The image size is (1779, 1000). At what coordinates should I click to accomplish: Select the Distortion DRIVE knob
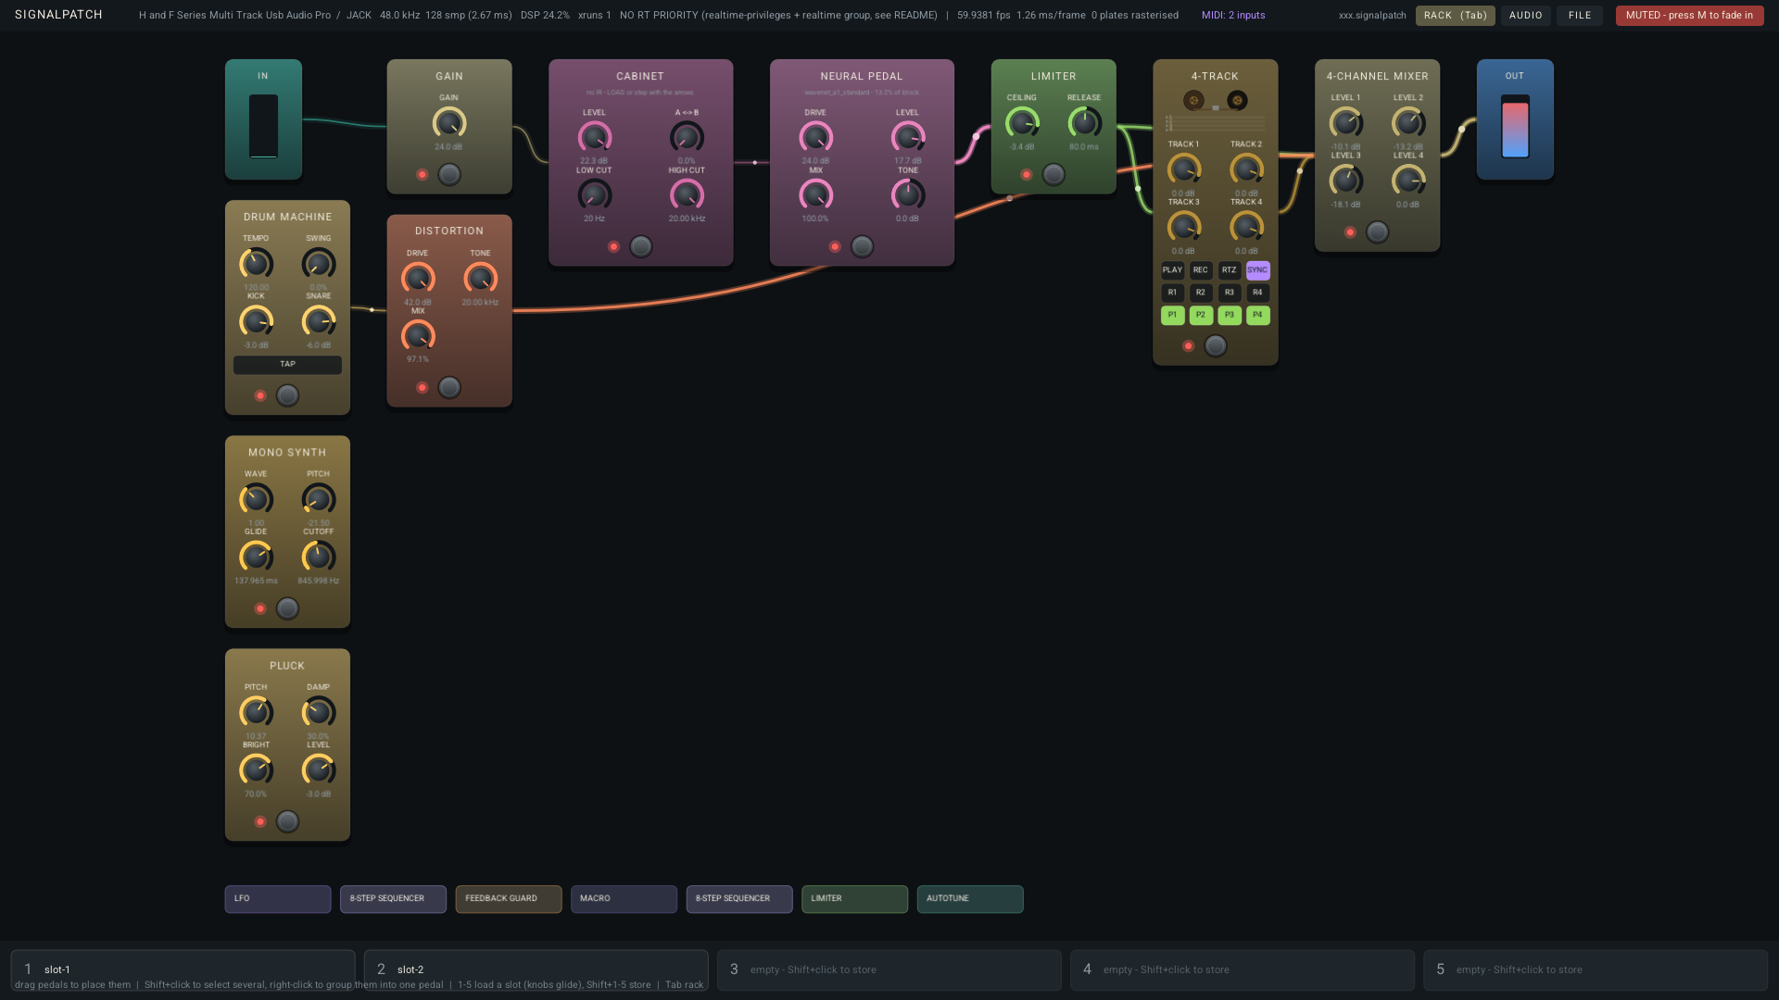tap(418, 279)
